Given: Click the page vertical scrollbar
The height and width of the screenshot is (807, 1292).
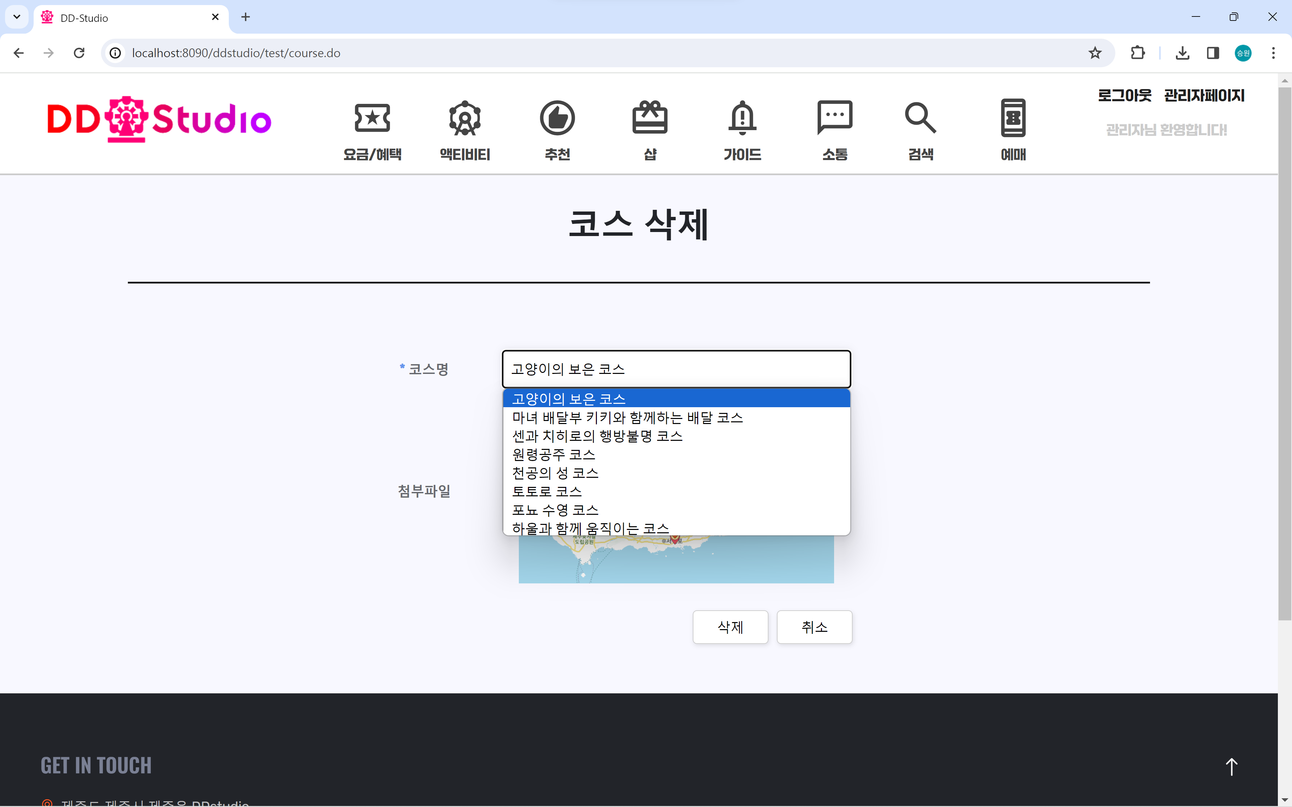Looking at the screenshot, I should [x=1285, y=353].
